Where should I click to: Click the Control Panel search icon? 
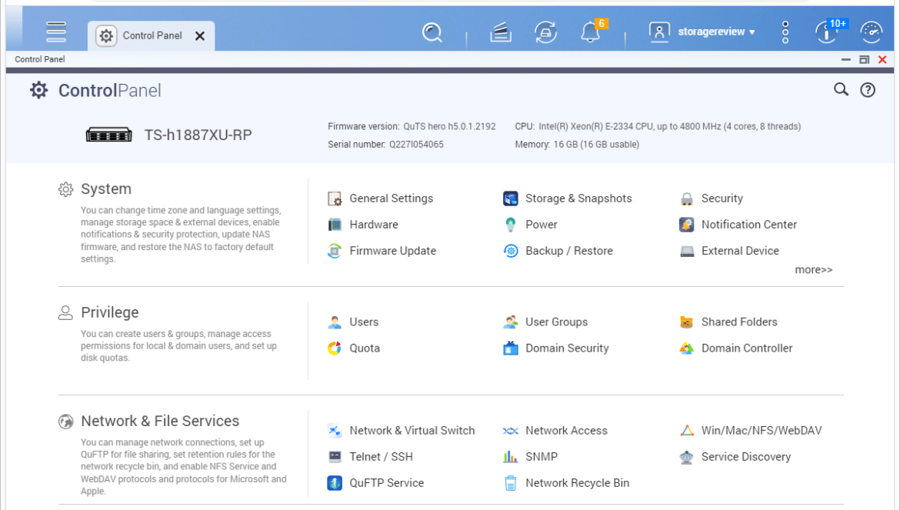[x=841, y=89]
